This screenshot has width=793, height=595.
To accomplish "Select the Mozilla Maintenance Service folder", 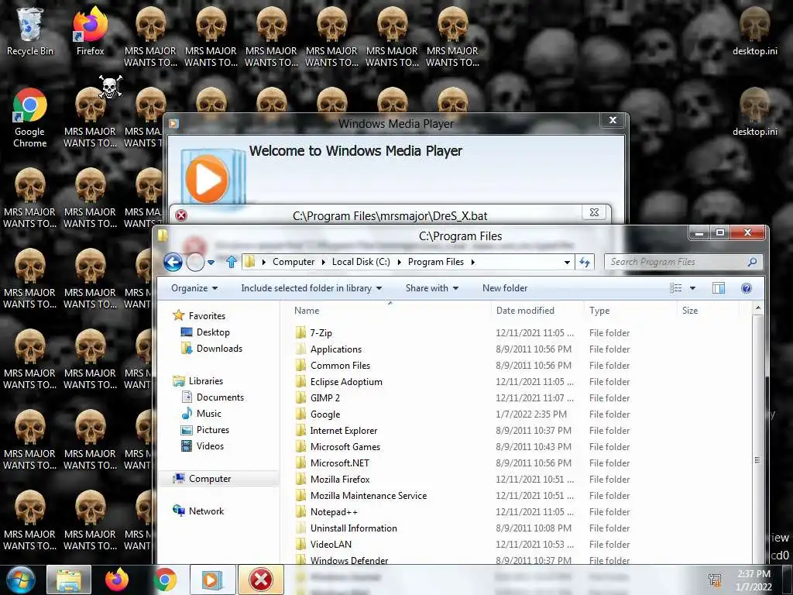I will point(361,495).
